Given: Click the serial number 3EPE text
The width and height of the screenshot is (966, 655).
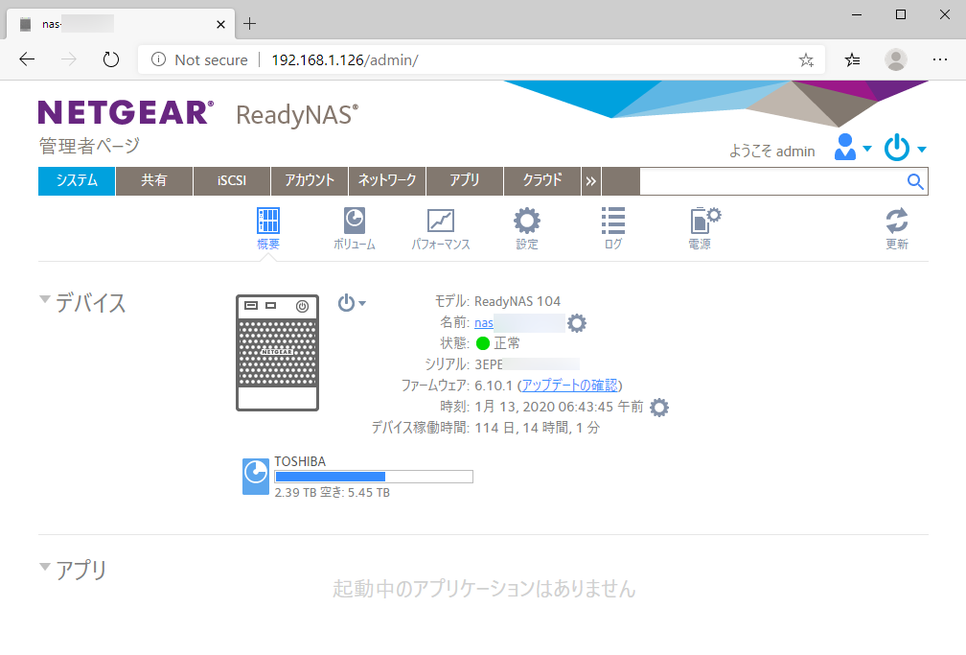Looking at the screenshot, I should tap(489, 364).
